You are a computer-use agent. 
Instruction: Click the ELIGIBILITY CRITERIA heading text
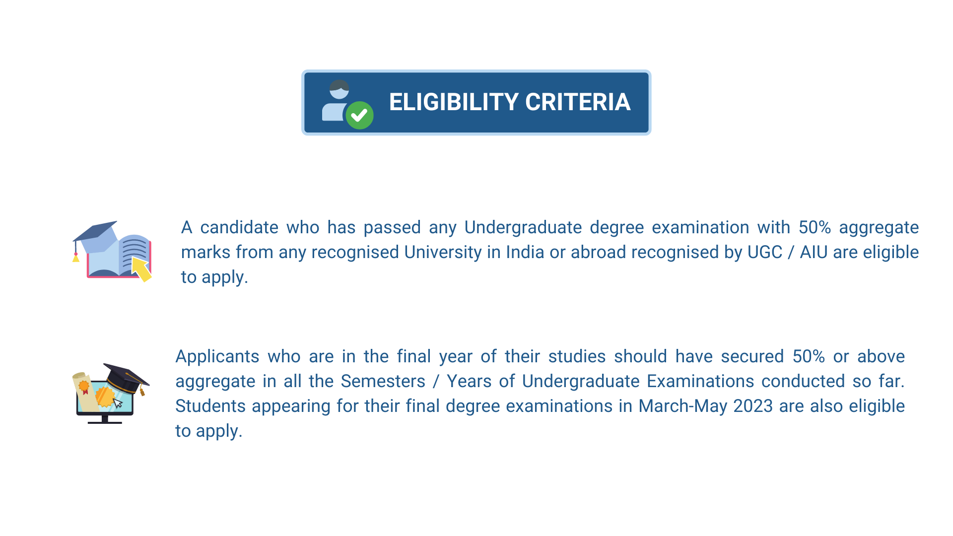(509, 102)
